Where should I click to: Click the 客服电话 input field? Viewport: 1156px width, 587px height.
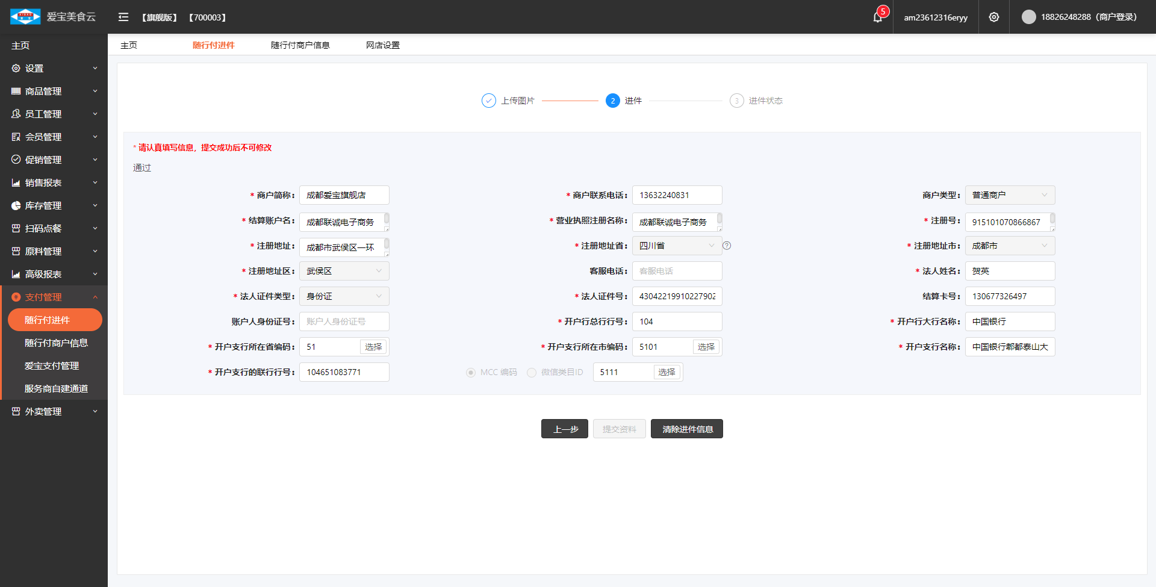pyautogui.click(x=677, y=271)
